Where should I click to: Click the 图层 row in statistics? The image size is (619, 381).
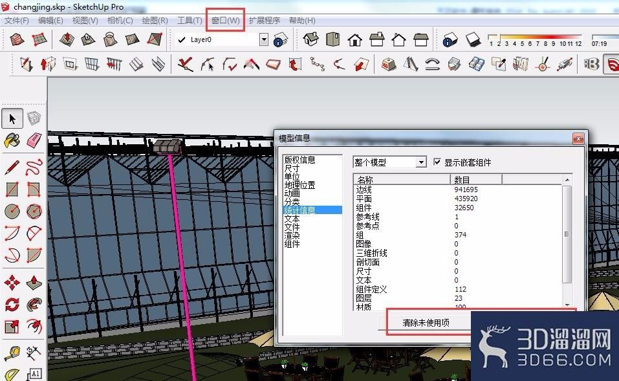(x=458, y=298)
